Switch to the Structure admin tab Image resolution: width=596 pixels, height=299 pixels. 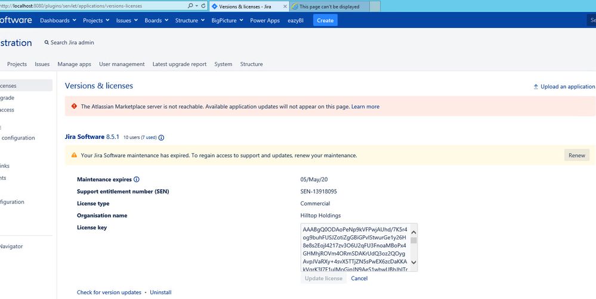251,64
